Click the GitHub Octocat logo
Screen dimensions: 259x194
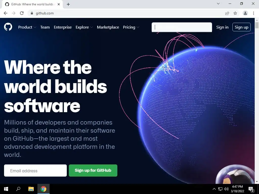coord(8,27)
